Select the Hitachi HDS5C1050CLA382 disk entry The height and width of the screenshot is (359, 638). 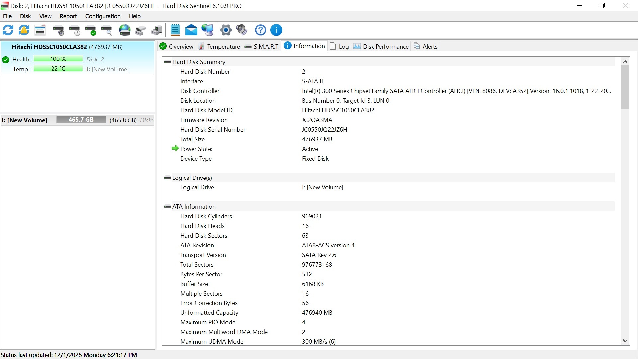[x=67, y=47]
